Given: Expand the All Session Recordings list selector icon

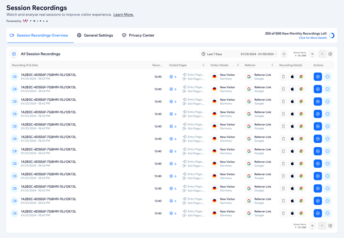Looking at the screenshot, I should (x=14, y=54).
